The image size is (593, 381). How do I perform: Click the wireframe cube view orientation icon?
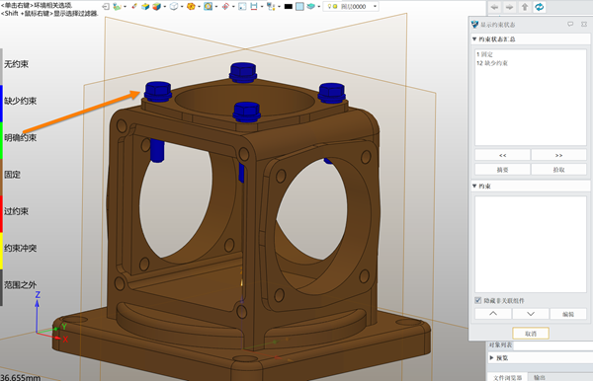(174, 7)
